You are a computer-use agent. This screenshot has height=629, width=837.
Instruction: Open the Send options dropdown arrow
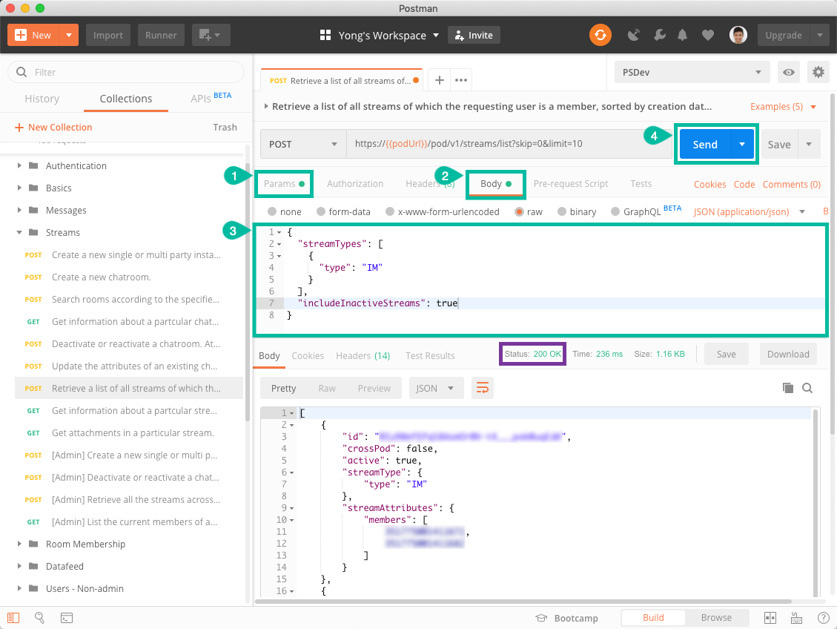[742, 144]
